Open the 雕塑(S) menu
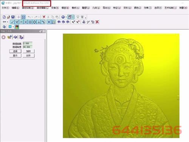 [86, 8]
